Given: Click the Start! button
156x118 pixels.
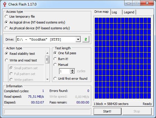Looking at the screenshot, I should tap(107, 111).
